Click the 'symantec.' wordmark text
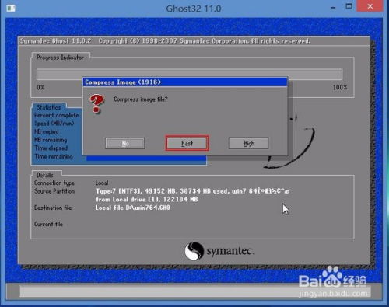The width and height of the screenshot is (389, 307). [230, 251]
